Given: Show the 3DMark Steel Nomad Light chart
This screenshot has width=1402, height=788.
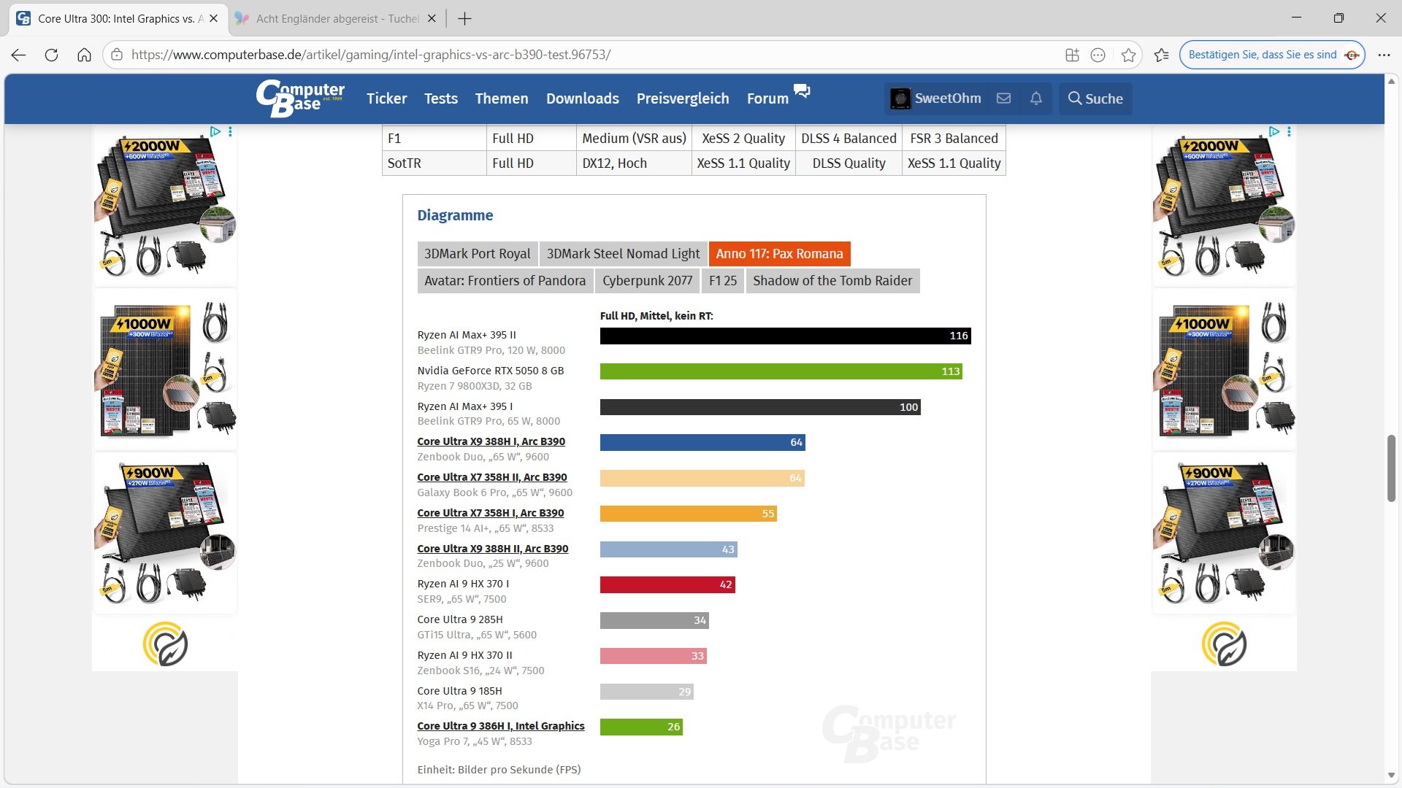Looking at the screenshot, I should pyautogui.click(x=623, y=254).
